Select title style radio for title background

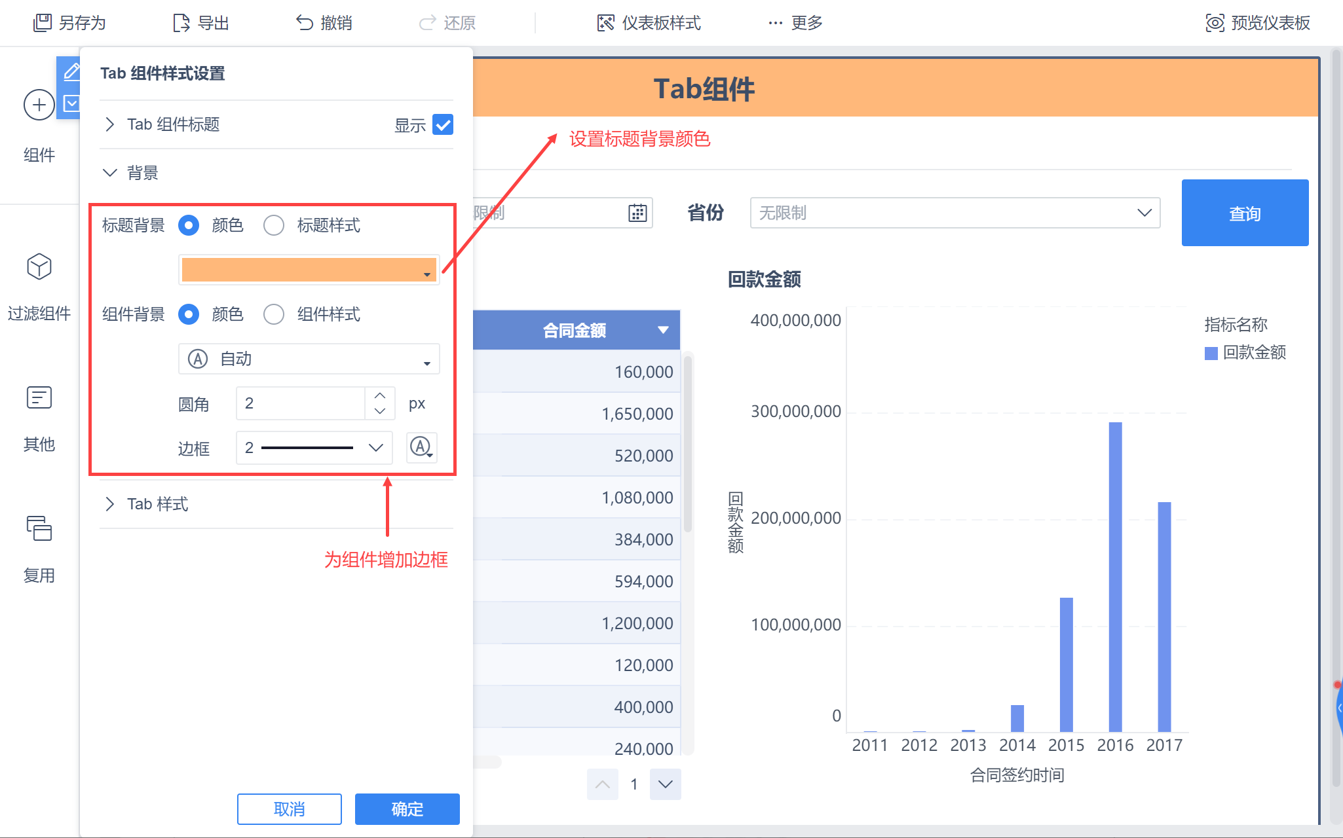click(x=274, y=225)
